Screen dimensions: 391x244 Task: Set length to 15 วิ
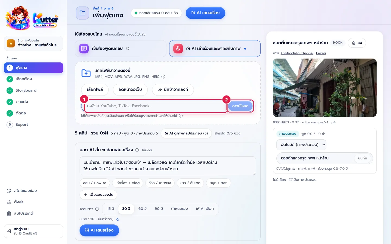pyautogui.click(x=111, y=209)
